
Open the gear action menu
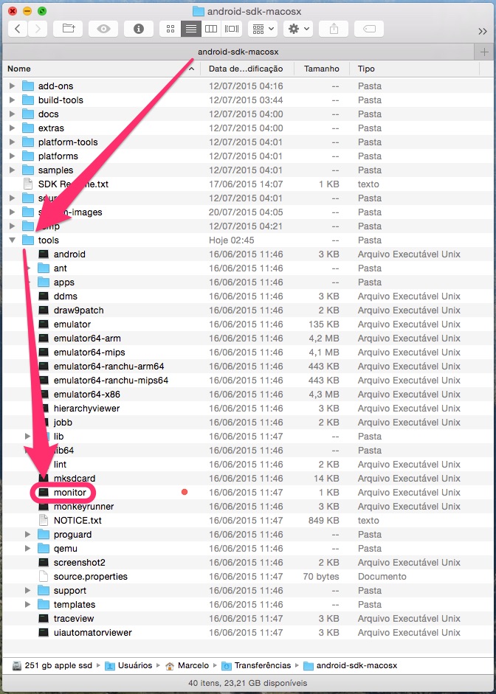pyautogui.click(x=298, y=30)
